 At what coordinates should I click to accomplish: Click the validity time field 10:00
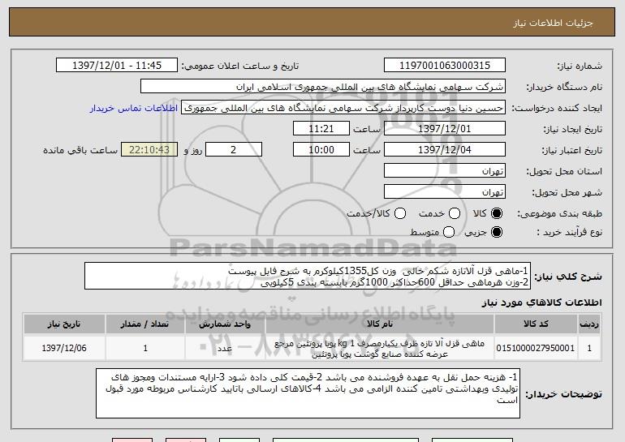(x=321, y=150)
